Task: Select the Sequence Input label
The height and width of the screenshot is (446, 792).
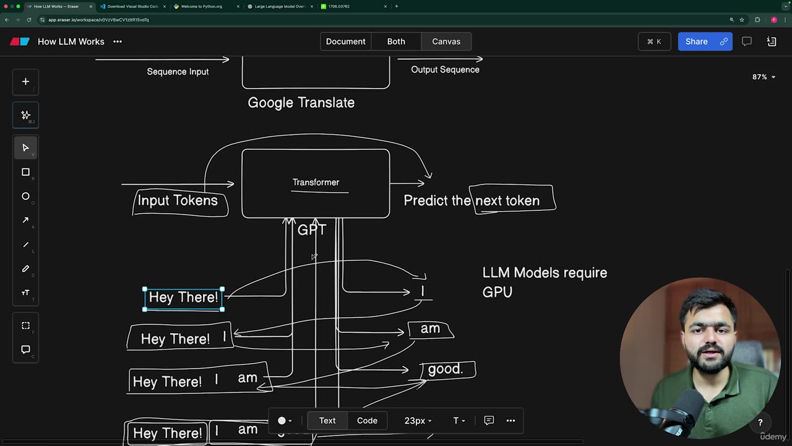Action: 178,71
